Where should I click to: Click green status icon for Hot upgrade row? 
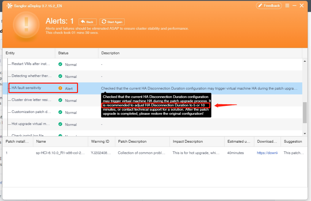(60, 124)
